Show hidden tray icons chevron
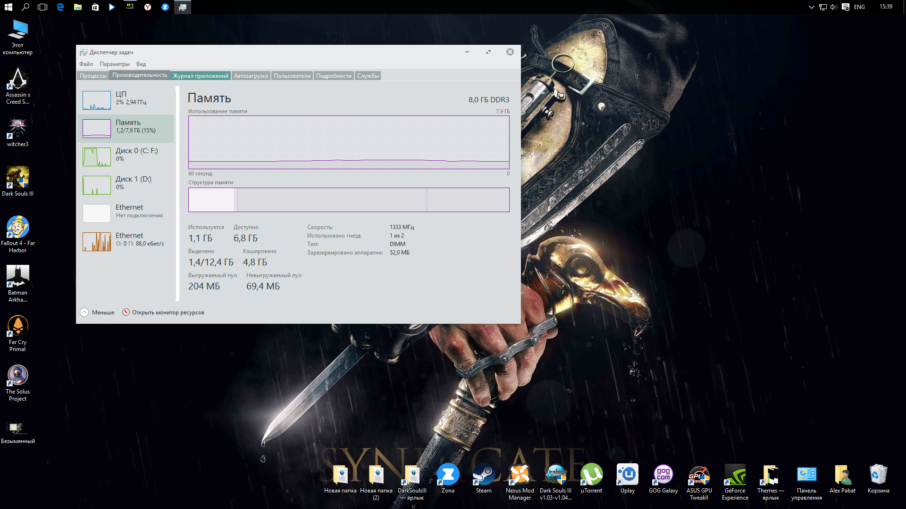This screenshot has height=509, width=906. click(x=811, y=7)
